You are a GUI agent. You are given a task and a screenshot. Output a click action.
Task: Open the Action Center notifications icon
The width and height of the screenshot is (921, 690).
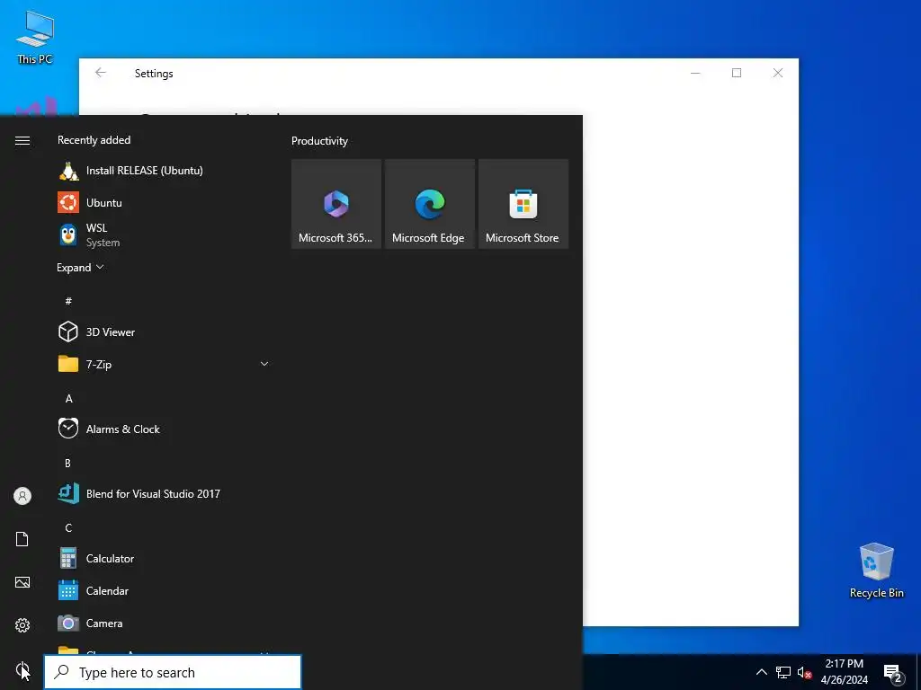(892, 674)
